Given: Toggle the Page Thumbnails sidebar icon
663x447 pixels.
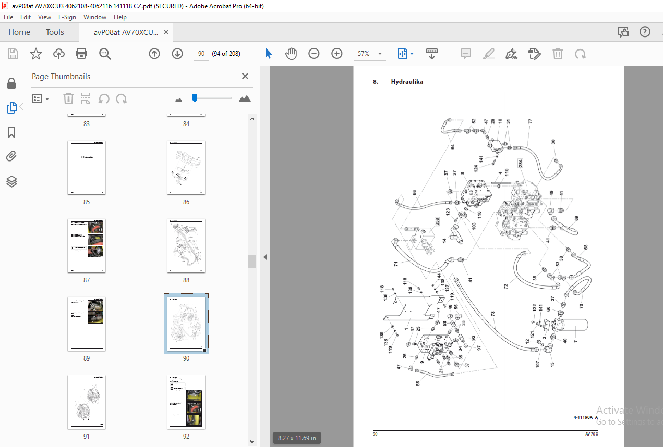Looking at the screenshot, I should point(11,108).
